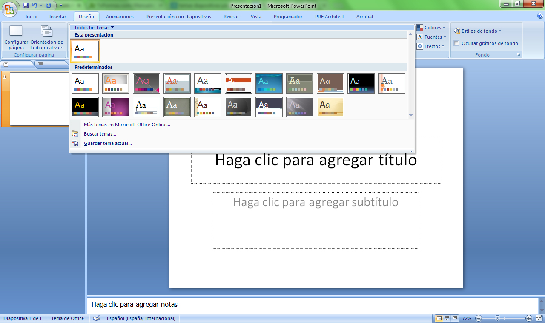The height and width of the screenshot is (323, 545).
Task: Select the black theme with yellow Aa
Action: 85,107
